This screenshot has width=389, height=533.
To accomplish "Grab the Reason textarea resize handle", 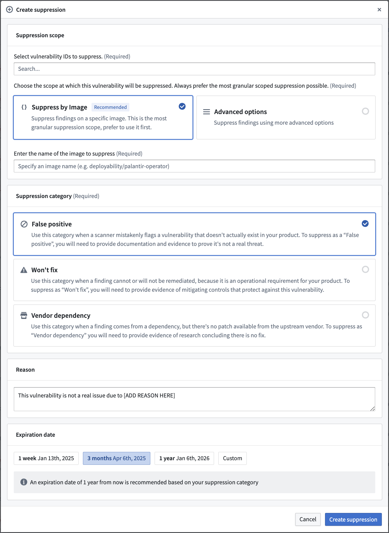I will tap(372, 409).
